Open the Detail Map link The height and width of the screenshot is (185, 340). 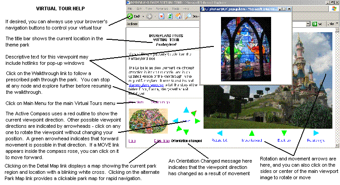coord(161,141)
